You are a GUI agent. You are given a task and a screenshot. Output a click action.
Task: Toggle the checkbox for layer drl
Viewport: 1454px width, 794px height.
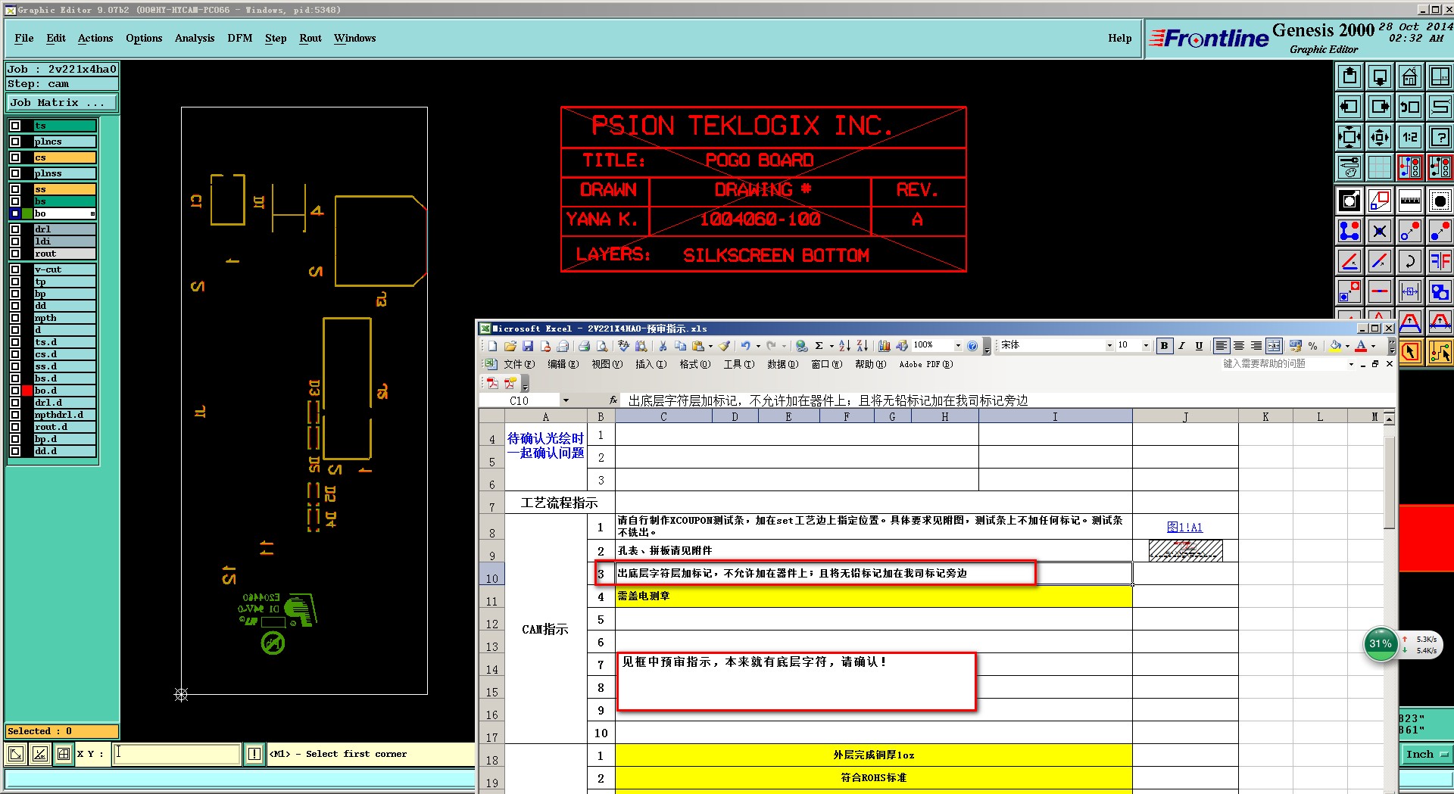click(15, 229)
